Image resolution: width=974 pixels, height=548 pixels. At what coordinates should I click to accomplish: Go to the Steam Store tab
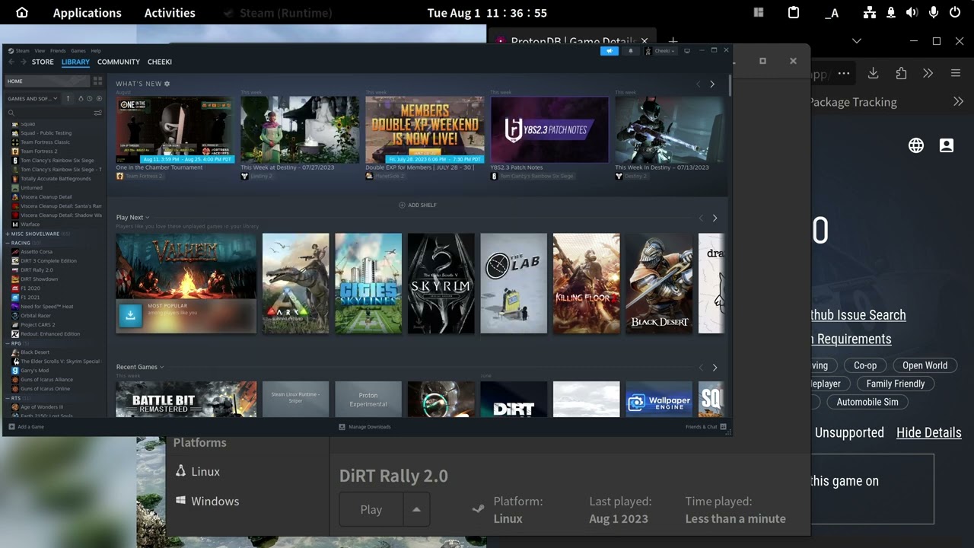[43, 62]
